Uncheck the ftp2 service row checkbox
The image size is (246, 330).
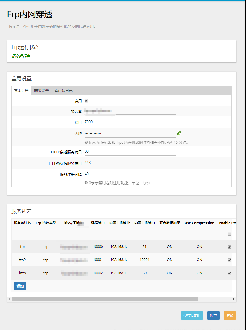(x=229, y=260)
